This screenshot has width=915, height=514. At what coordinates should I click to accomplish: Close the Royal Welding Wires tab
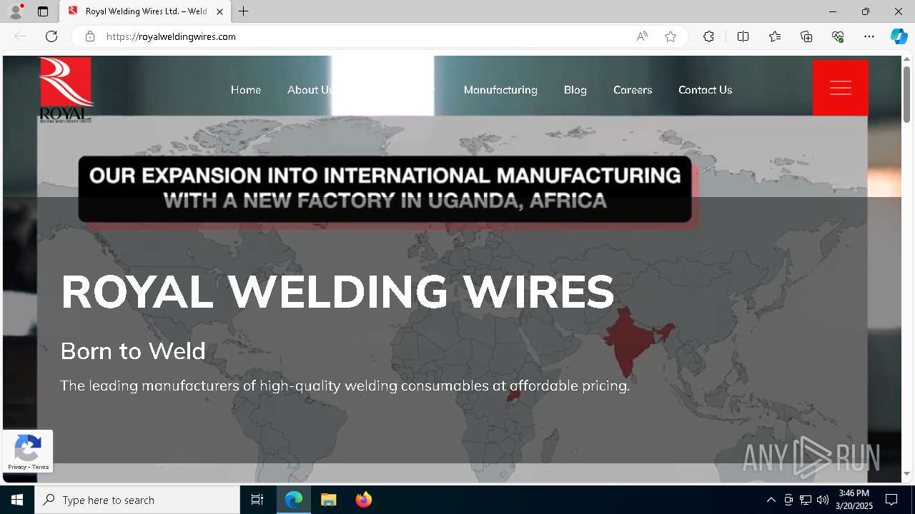219,11
